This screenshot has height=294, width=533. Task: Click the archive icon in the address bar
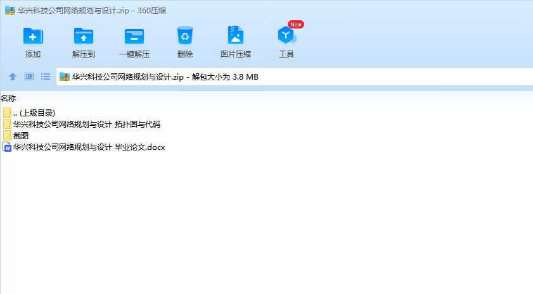[x=65, y=77]
